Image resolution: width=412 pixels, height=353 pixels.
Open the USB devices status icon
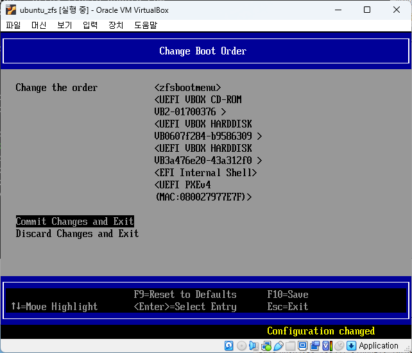coord(279,345)
